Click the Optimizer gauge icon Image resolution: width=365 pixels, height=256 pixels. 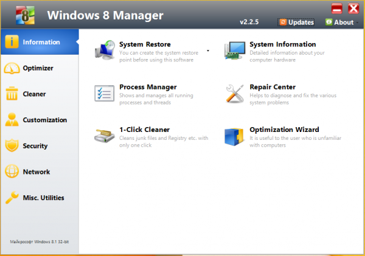pos(12,68)
